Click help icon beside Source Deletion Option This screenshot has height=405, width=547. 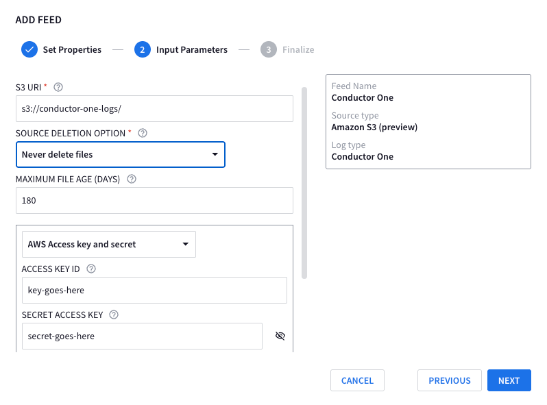pos(143,133)
